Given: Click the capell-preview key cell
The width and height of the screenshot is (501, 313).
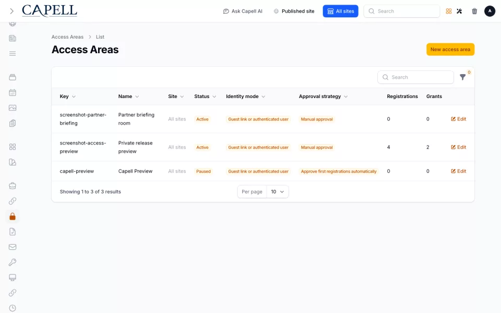Looking at the screenshot, I should (77, 171).
